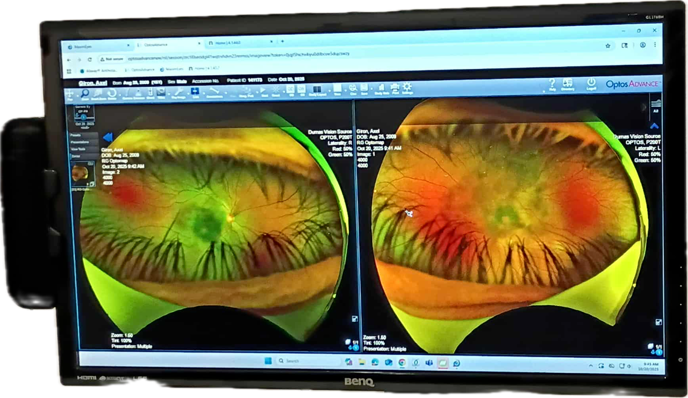Open the Key Image wrench tool
The height and width of the screenshot is (398, 688).
(x=178, y=93)
